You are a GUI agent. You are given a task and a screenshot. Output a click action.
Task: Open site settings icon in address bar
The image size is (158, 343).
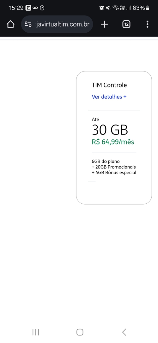coord(28,24)
